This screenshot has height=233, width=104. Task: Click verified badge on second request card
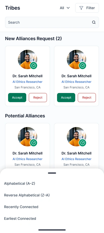(x=83, y=66)
